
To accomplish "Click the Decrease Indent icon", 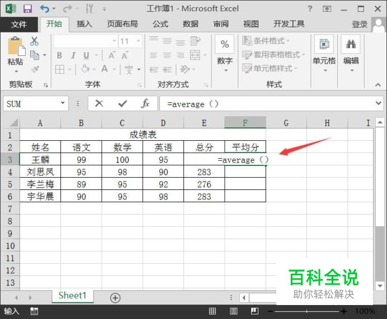I will [154, 69].
